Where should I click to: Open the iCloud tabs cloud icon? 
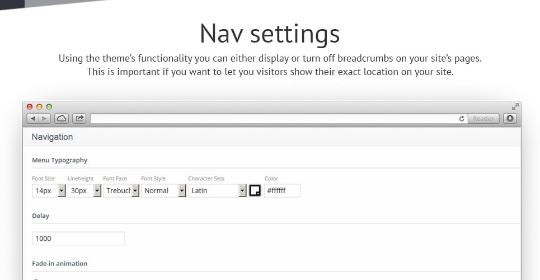pyautogui.click(x=62, y=119)
